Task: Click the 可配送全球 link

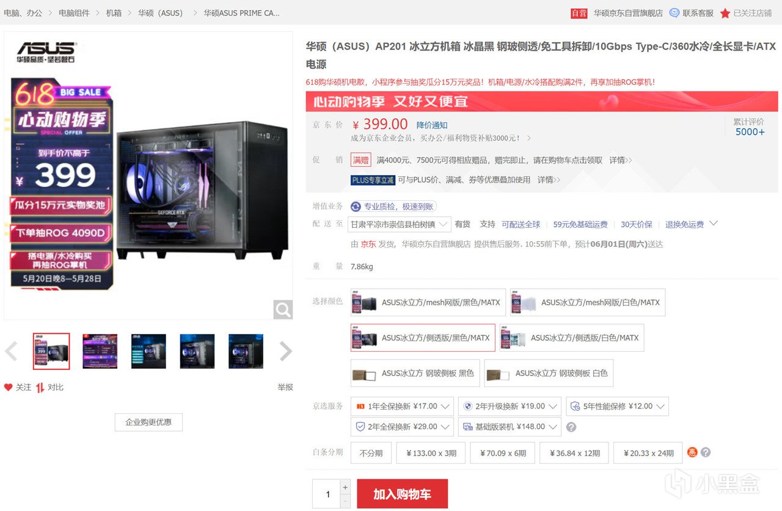Action: click(x=521, y=225)
